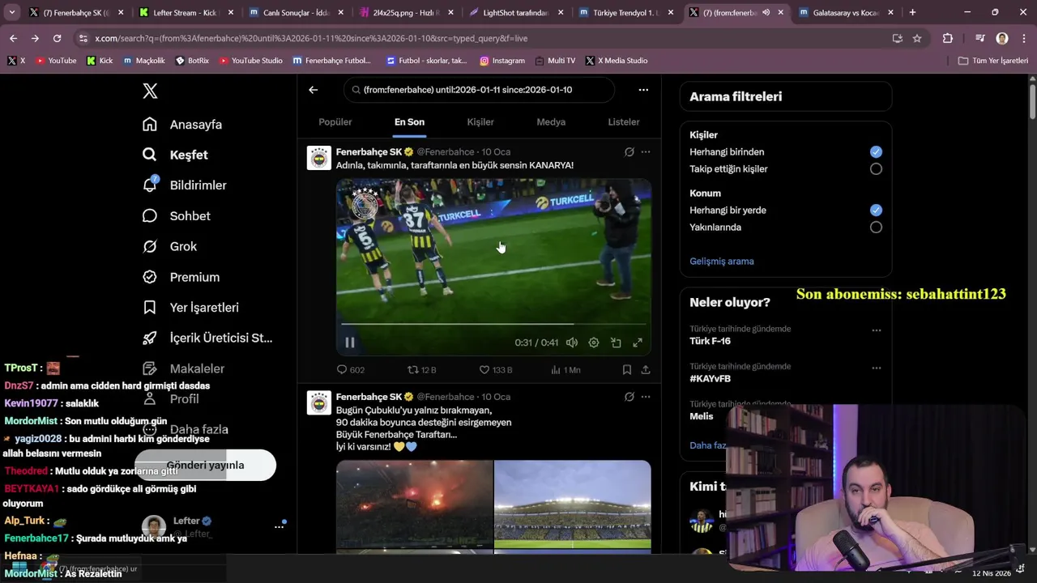1037x583 pixels.
Task: Switch to Kişiler tab
Action: click(x=480, y=122)
